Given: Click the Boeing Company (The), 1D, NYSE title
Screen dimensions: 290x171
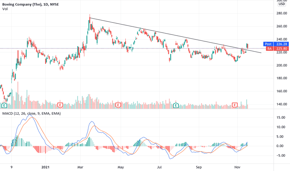Looking at the screenshot, I should [x=30, y=4].
